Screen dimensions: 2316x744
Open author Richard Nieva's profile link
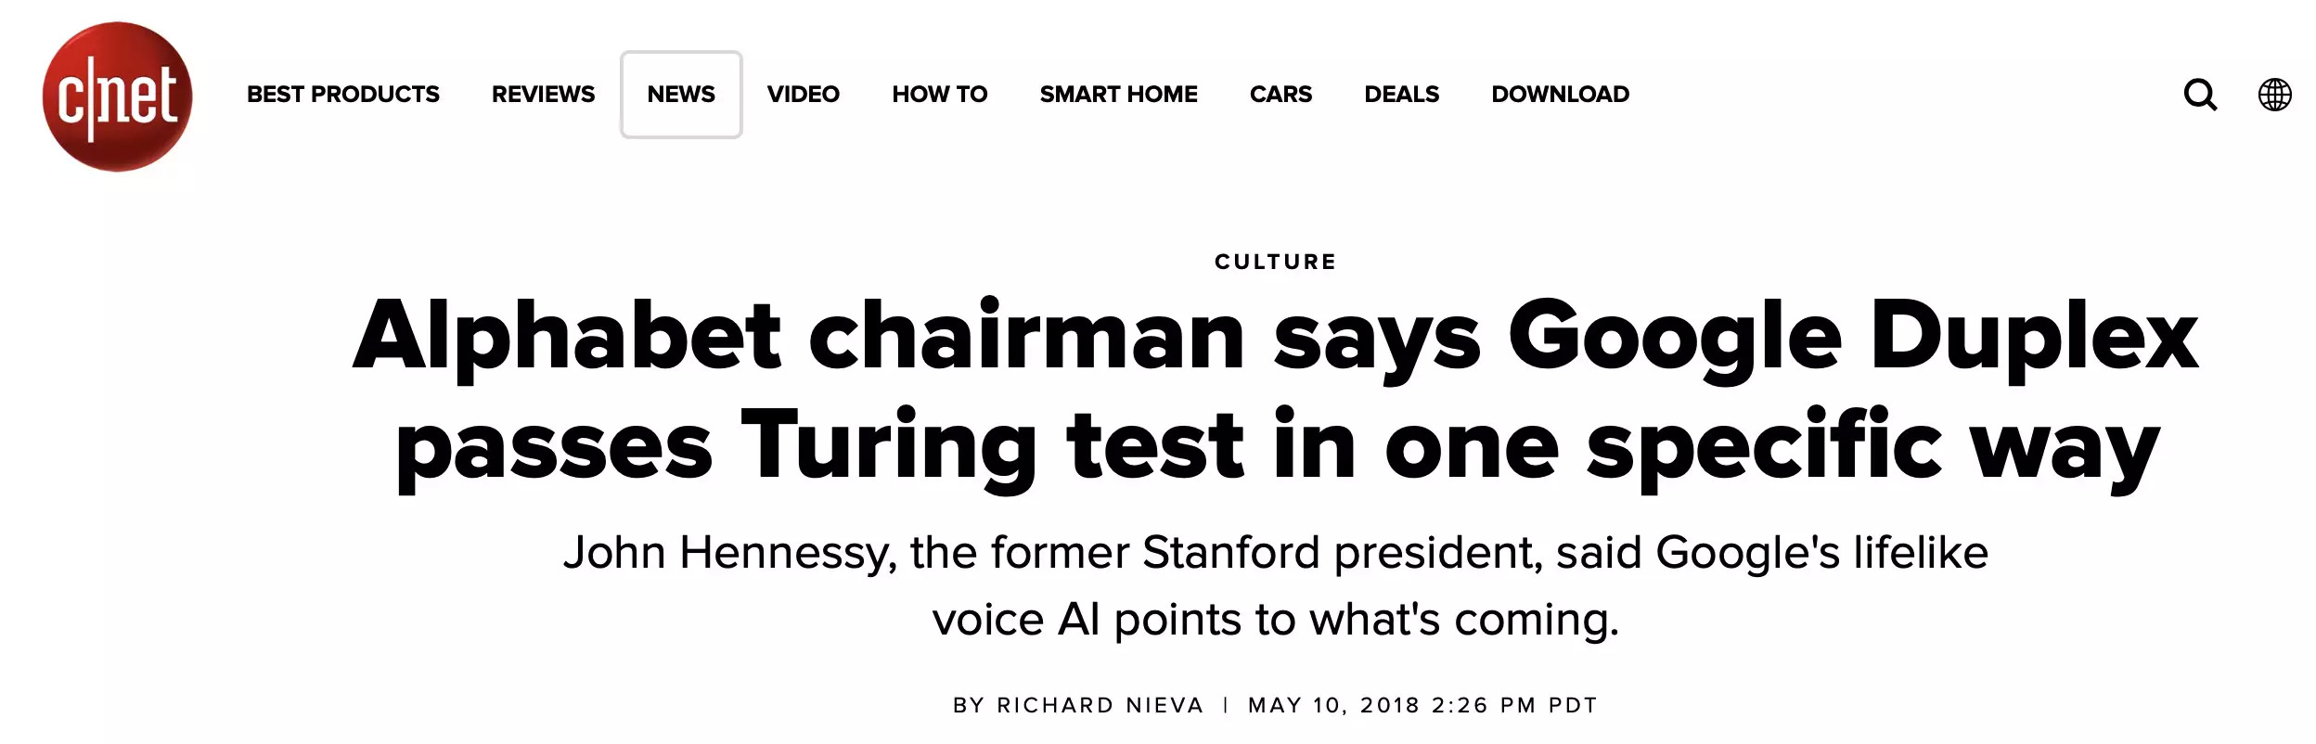(x=1100, y=705)
